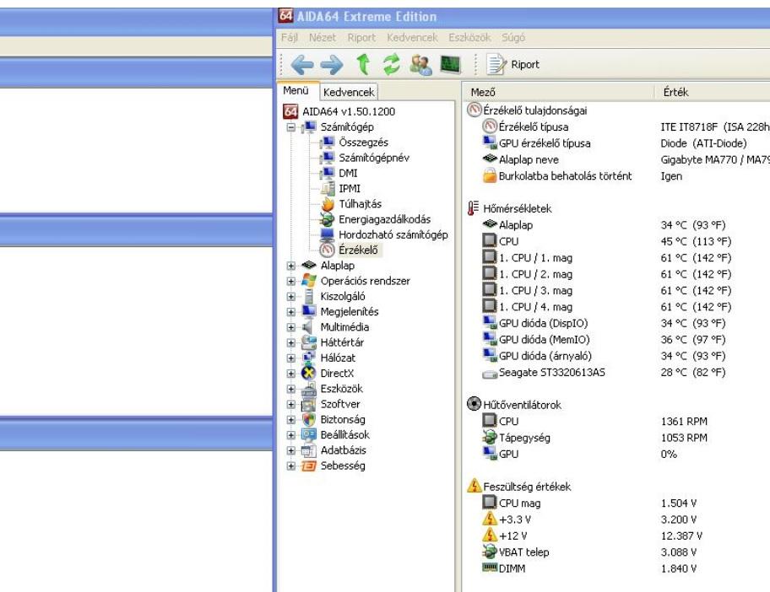770x592 pixels.
Task: Click the Back arrow toolbar icon
Action: (x=302, y=64)
